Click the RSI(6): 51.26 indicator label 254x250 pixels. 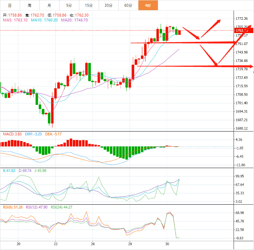(x=13, y=207)
